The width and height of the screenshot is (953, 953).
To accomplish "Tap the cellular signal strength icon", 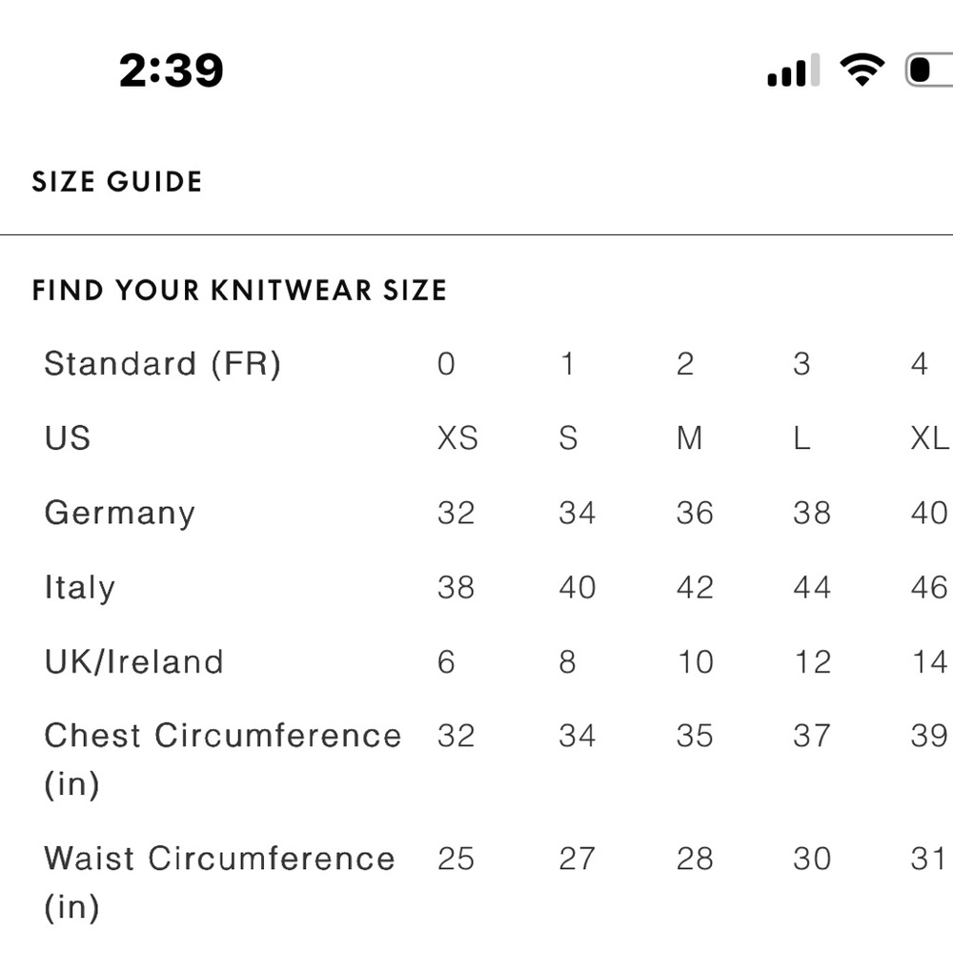I will point(793,71).
